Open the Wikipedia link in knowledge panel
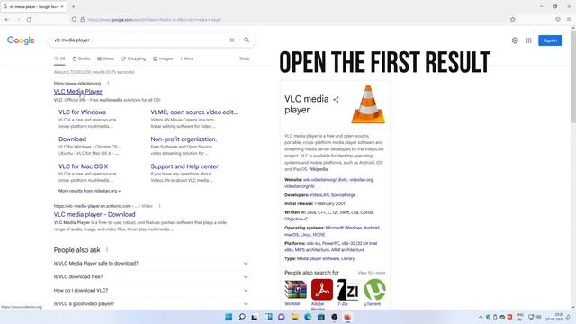 pos(318,169)
